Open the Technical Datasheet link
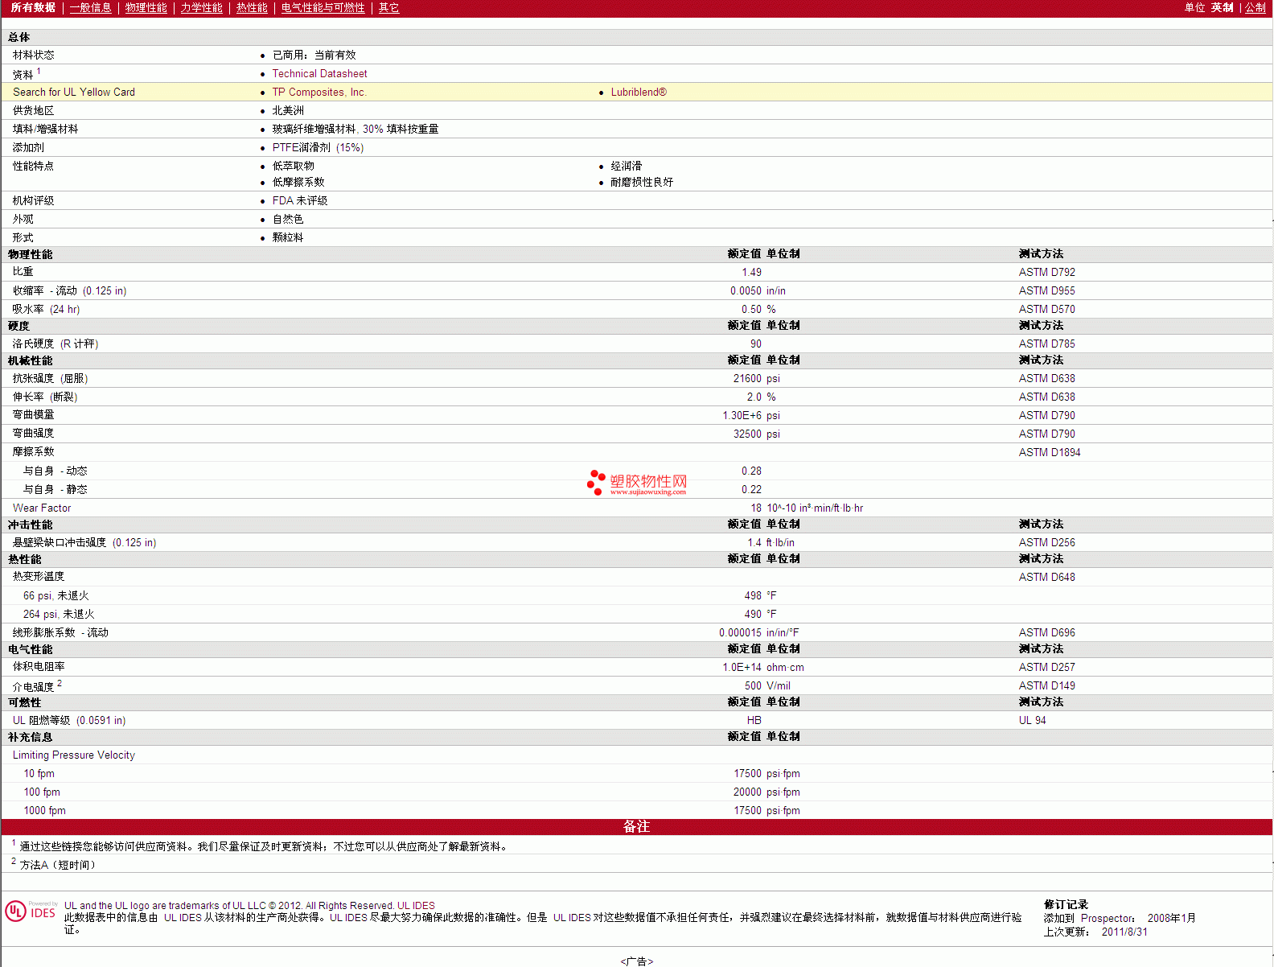 coord(319,74)
